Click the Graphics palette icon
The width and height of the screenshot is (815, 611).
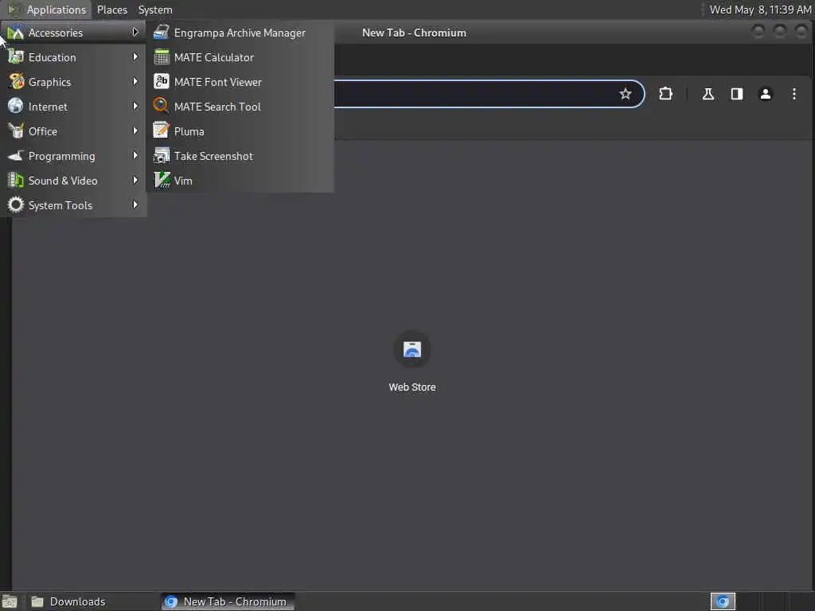tap(16, 82)
